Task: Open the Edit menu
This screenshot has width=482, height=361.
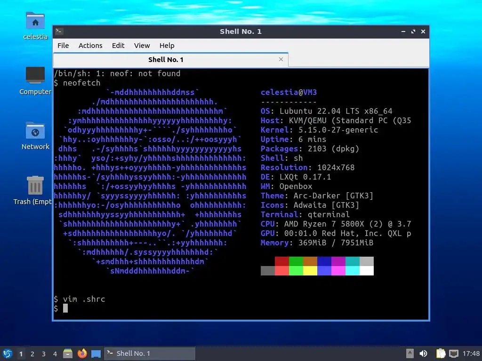Action: tap(118, 46)
